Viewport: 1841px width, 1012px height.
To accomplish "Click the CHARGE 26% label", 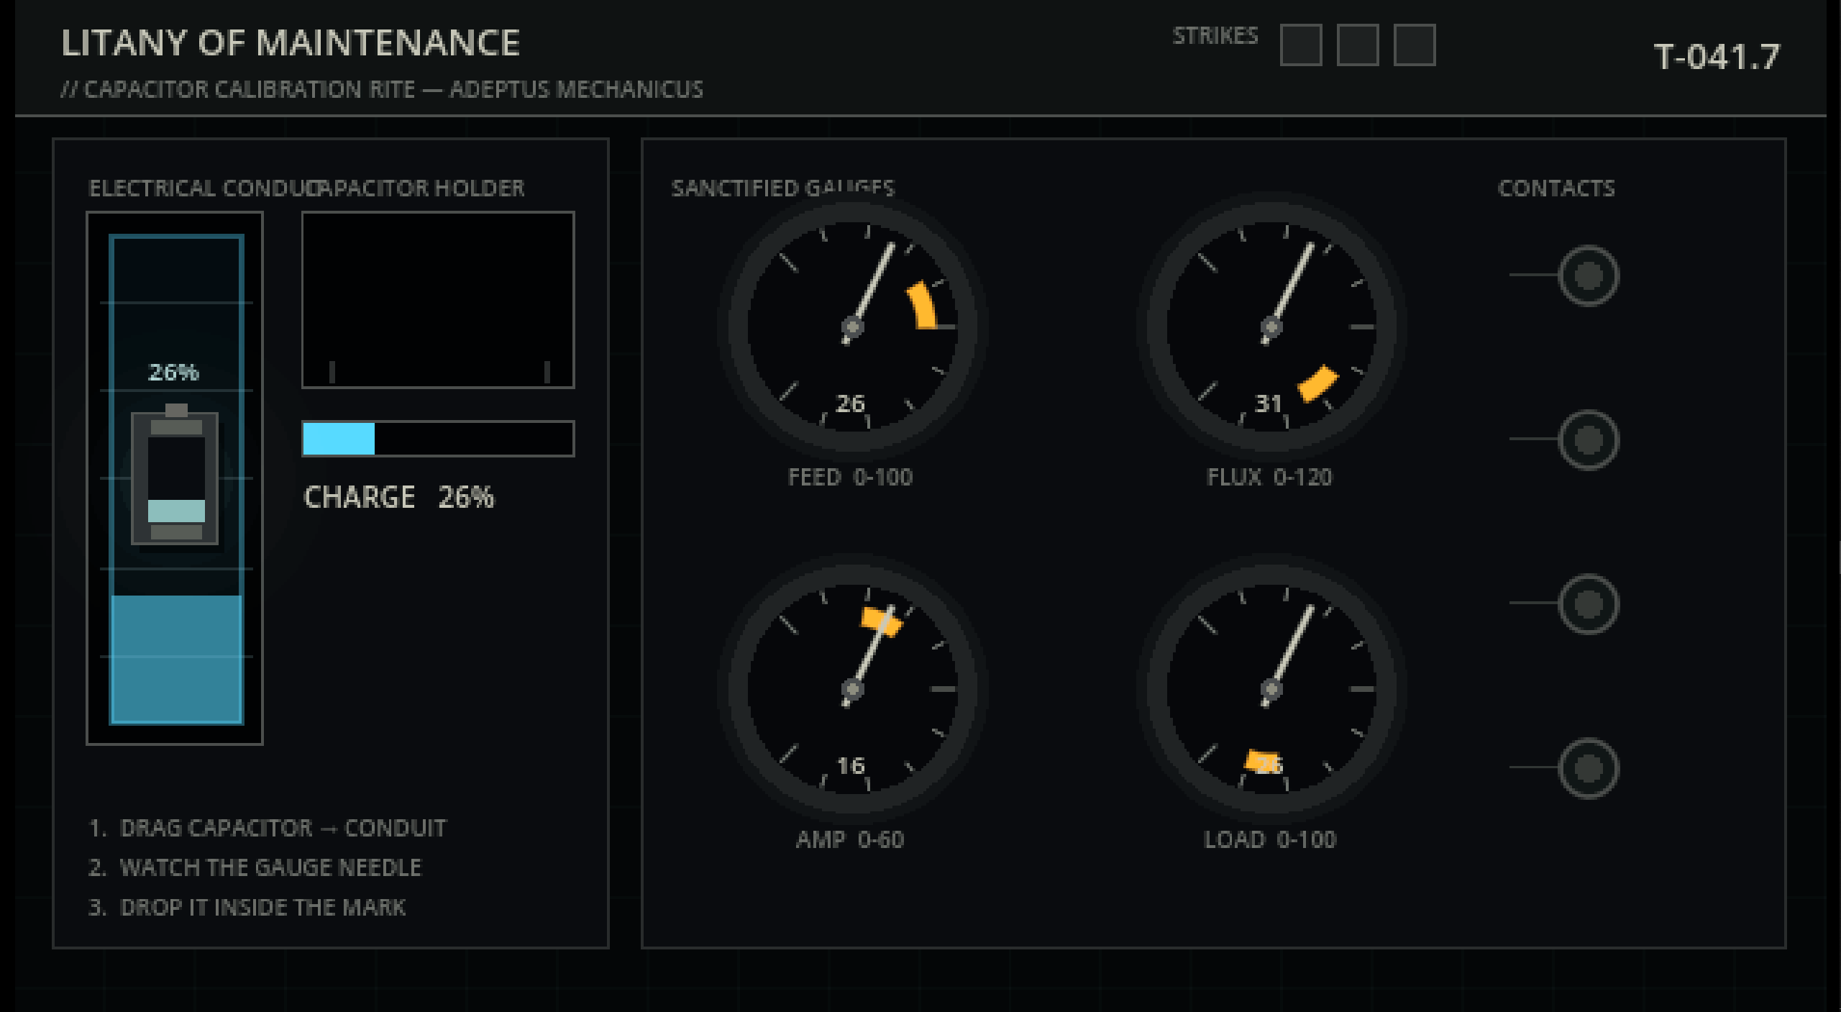I will point(399,497).
